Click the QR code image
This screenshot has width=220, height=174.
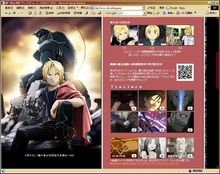click(x=185, y=72)
